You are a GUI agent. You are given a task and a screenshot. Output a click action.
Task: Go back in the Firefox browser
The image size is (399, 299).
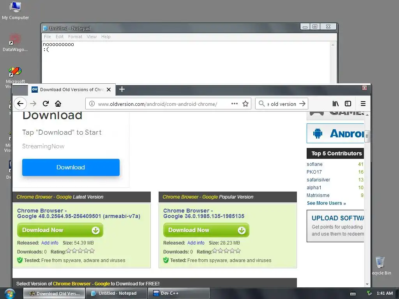[x=20, y=104]
